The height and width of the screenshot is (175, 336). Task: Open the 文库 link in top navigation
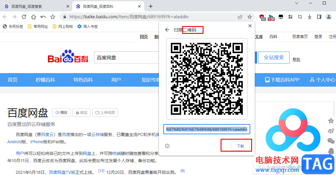point(259,37)
